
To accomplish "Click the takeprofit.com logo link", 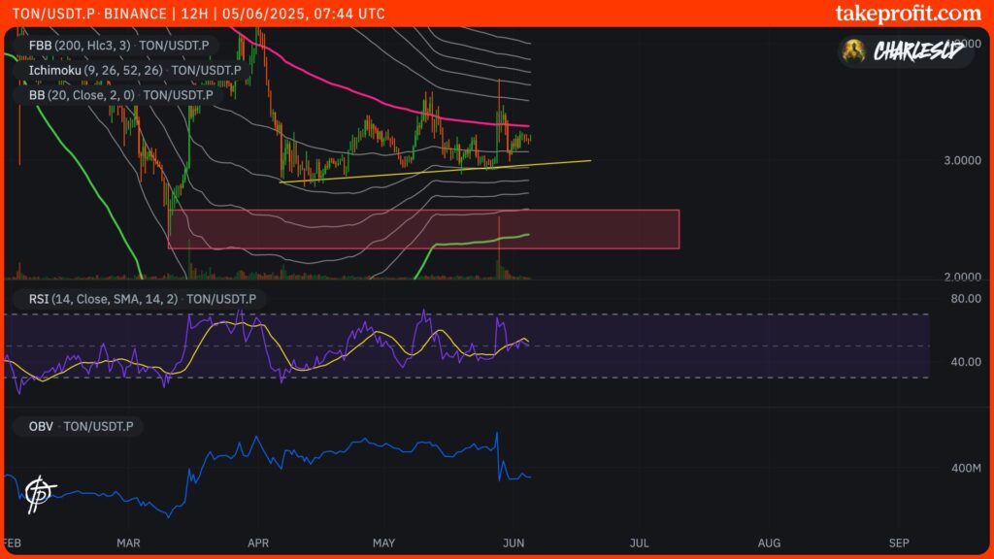I will [x=908, y=14].
